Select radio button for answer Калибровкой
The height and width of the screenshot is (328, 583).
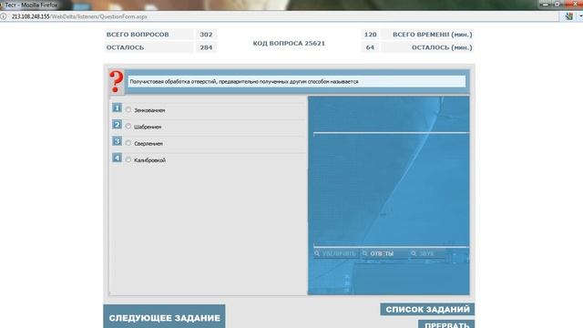[128, 160]
